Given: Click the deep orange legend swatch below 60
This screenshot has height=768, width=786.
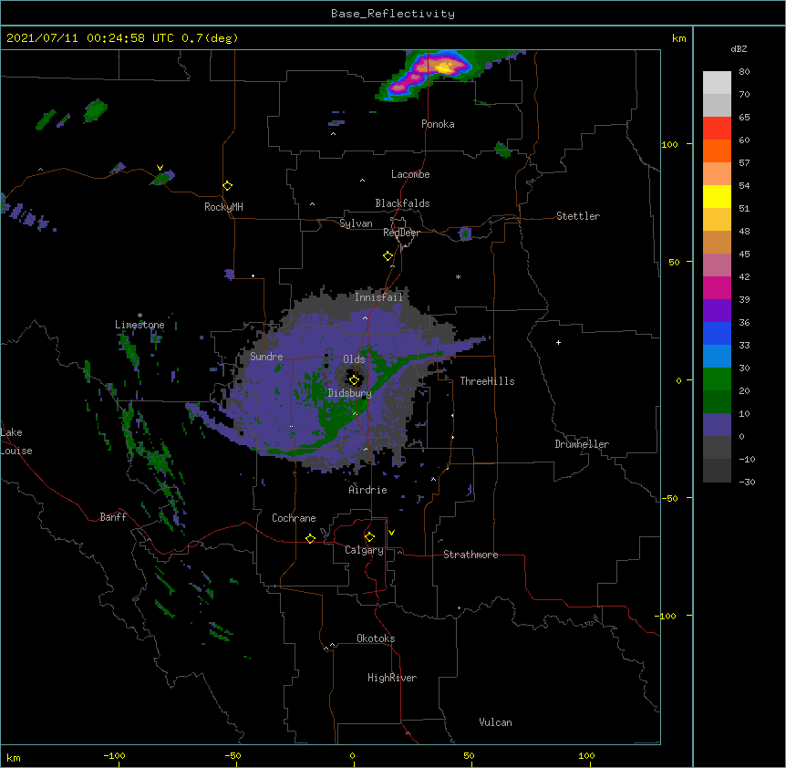Looking at the screenshot, I should [x=717, y=150].
